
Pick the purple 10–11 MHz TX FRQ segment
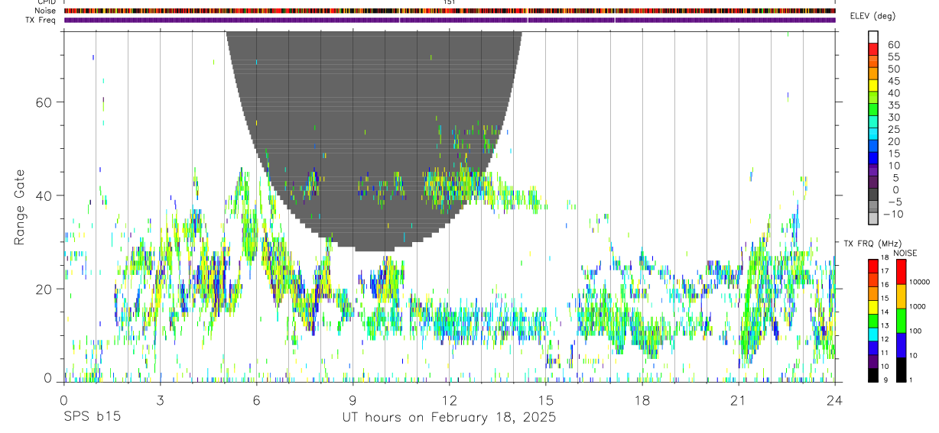tap(873, 361)
